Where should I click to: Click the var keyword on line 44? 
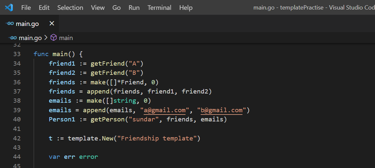tap(55, 157)
